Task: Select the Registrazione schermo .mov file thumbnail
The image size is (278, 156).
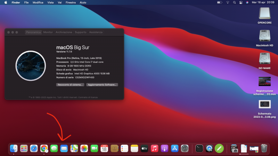Action: (264, 81)
